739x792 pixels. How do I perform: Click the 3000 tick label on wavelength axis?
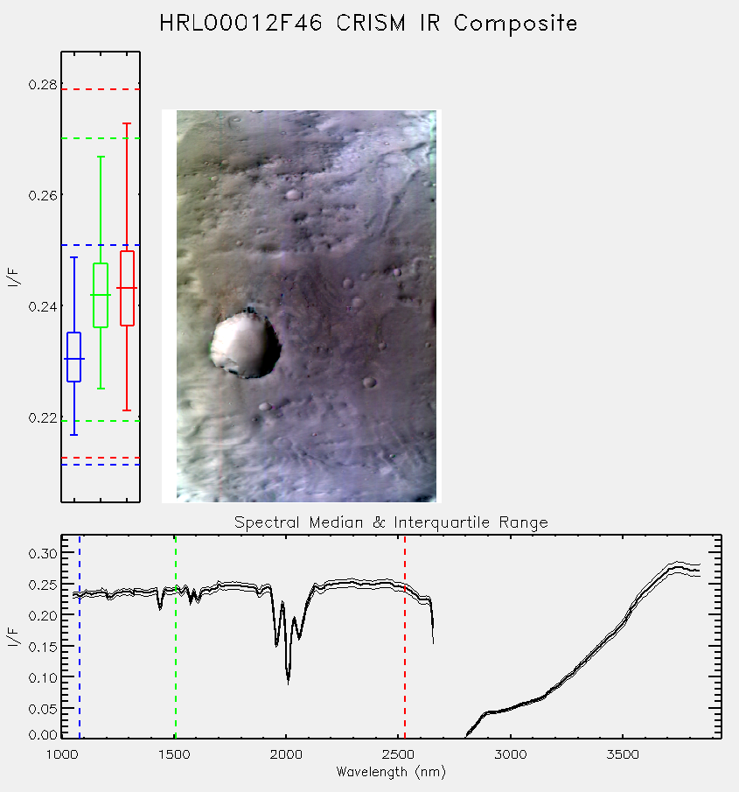[511, 754]
